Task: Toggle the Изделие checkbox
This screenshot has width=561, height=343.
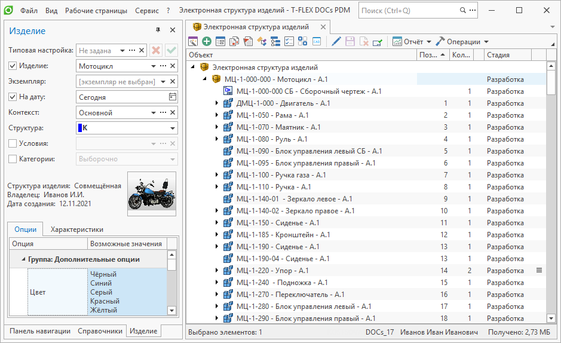Action: (13, 66)
